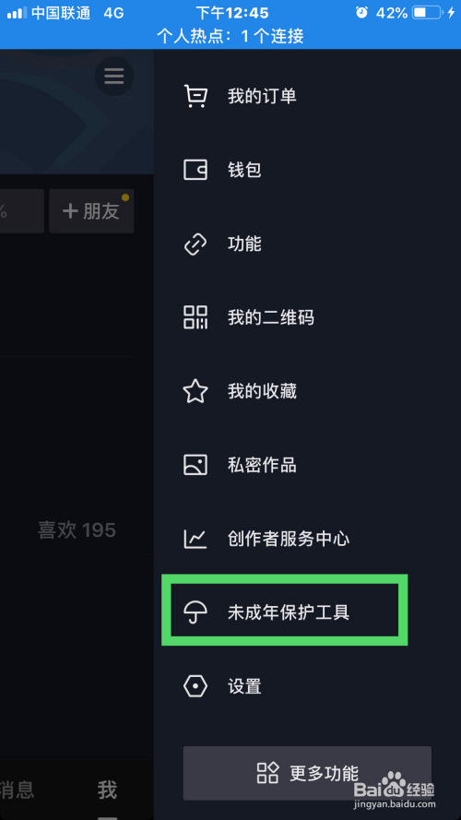Tap the QR code icon
The height and width of the screenshot is (820, 461).
point(195,317)
